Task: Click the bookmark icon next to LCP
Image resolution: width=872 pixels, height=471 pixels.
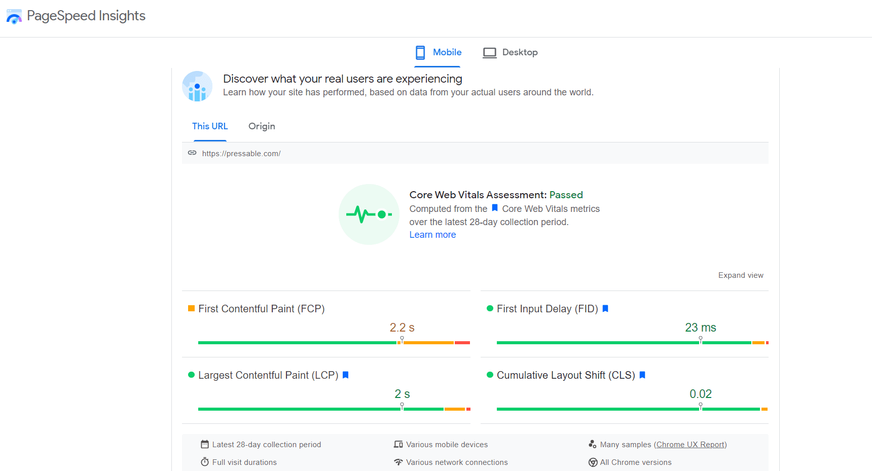Action: [x=346, y=375]
